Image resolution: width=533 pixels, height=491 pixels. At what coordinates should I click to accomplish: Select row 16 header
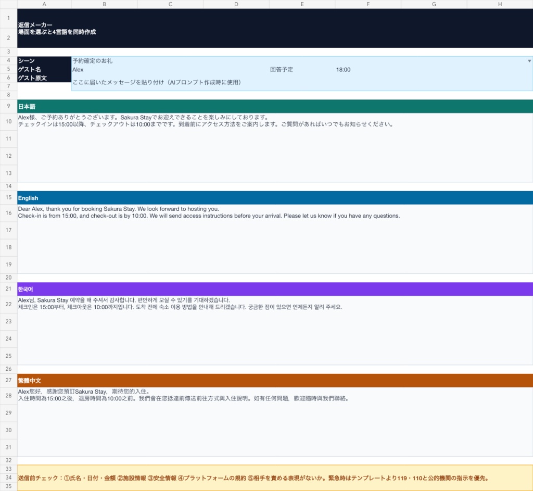tap(8, 213)
